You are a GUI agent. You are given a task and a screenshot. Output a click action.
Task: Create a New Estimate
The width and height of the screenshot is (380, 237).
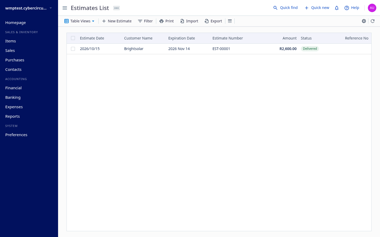pyautogui.click(x=117, y=21)
